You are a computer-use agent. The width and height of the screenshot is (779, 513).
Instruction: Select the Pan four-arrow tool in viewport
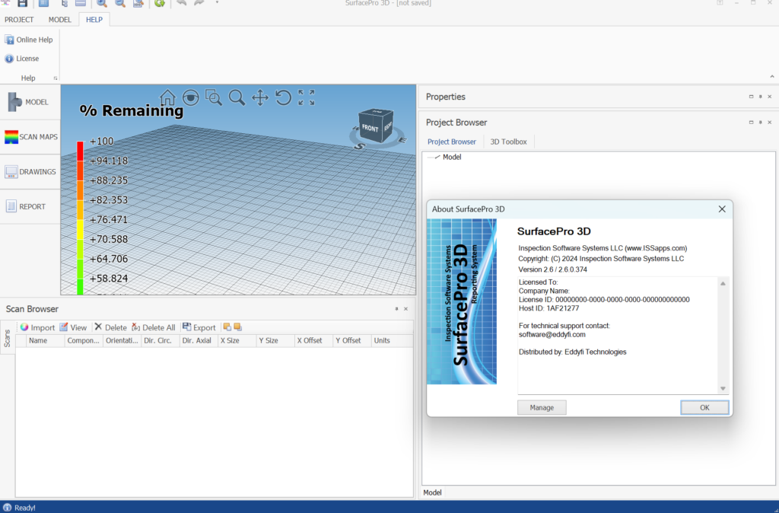click(260, 97)
